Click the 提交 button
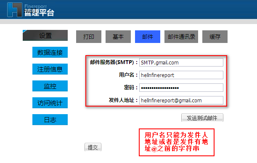The height and width of the screenshot is (163, 257). pyautogui.click(x=93, y=147)
